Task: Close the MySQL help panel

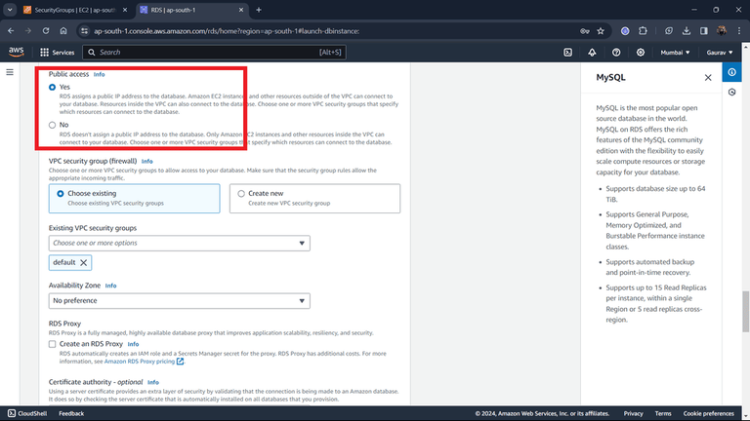Action: coord(708,77)
